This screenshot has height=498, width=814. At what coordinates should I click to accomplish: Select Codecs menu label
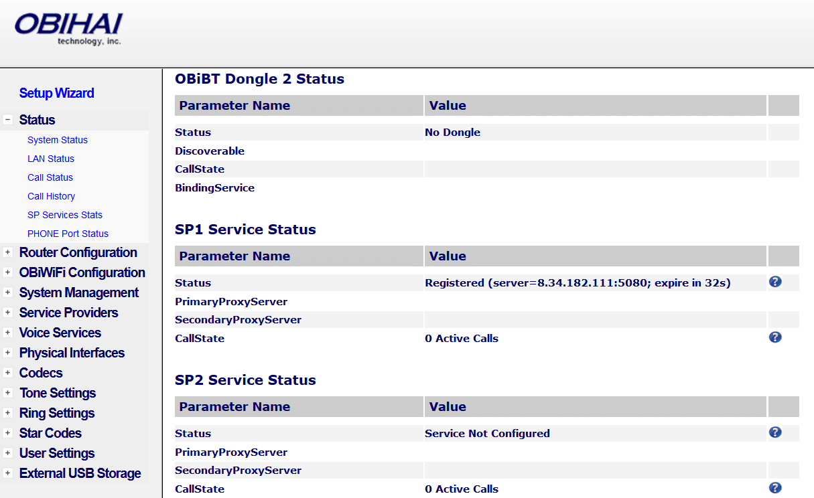41,373
